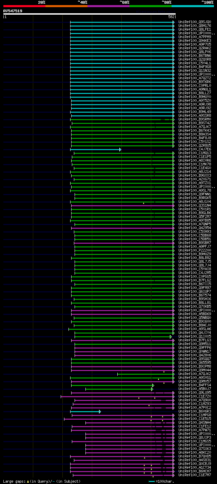Viewport: 217px width, 484px height.
Task: Select label UniRef100_Q5F2M7
Action: 195,216
